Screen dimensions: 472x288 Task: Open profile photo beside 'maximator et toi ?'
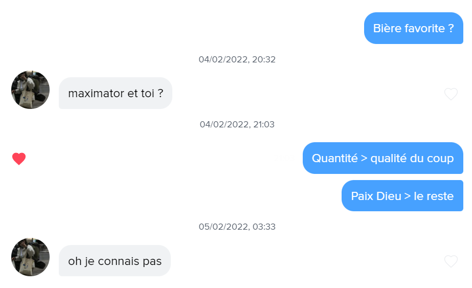(30, 90)
